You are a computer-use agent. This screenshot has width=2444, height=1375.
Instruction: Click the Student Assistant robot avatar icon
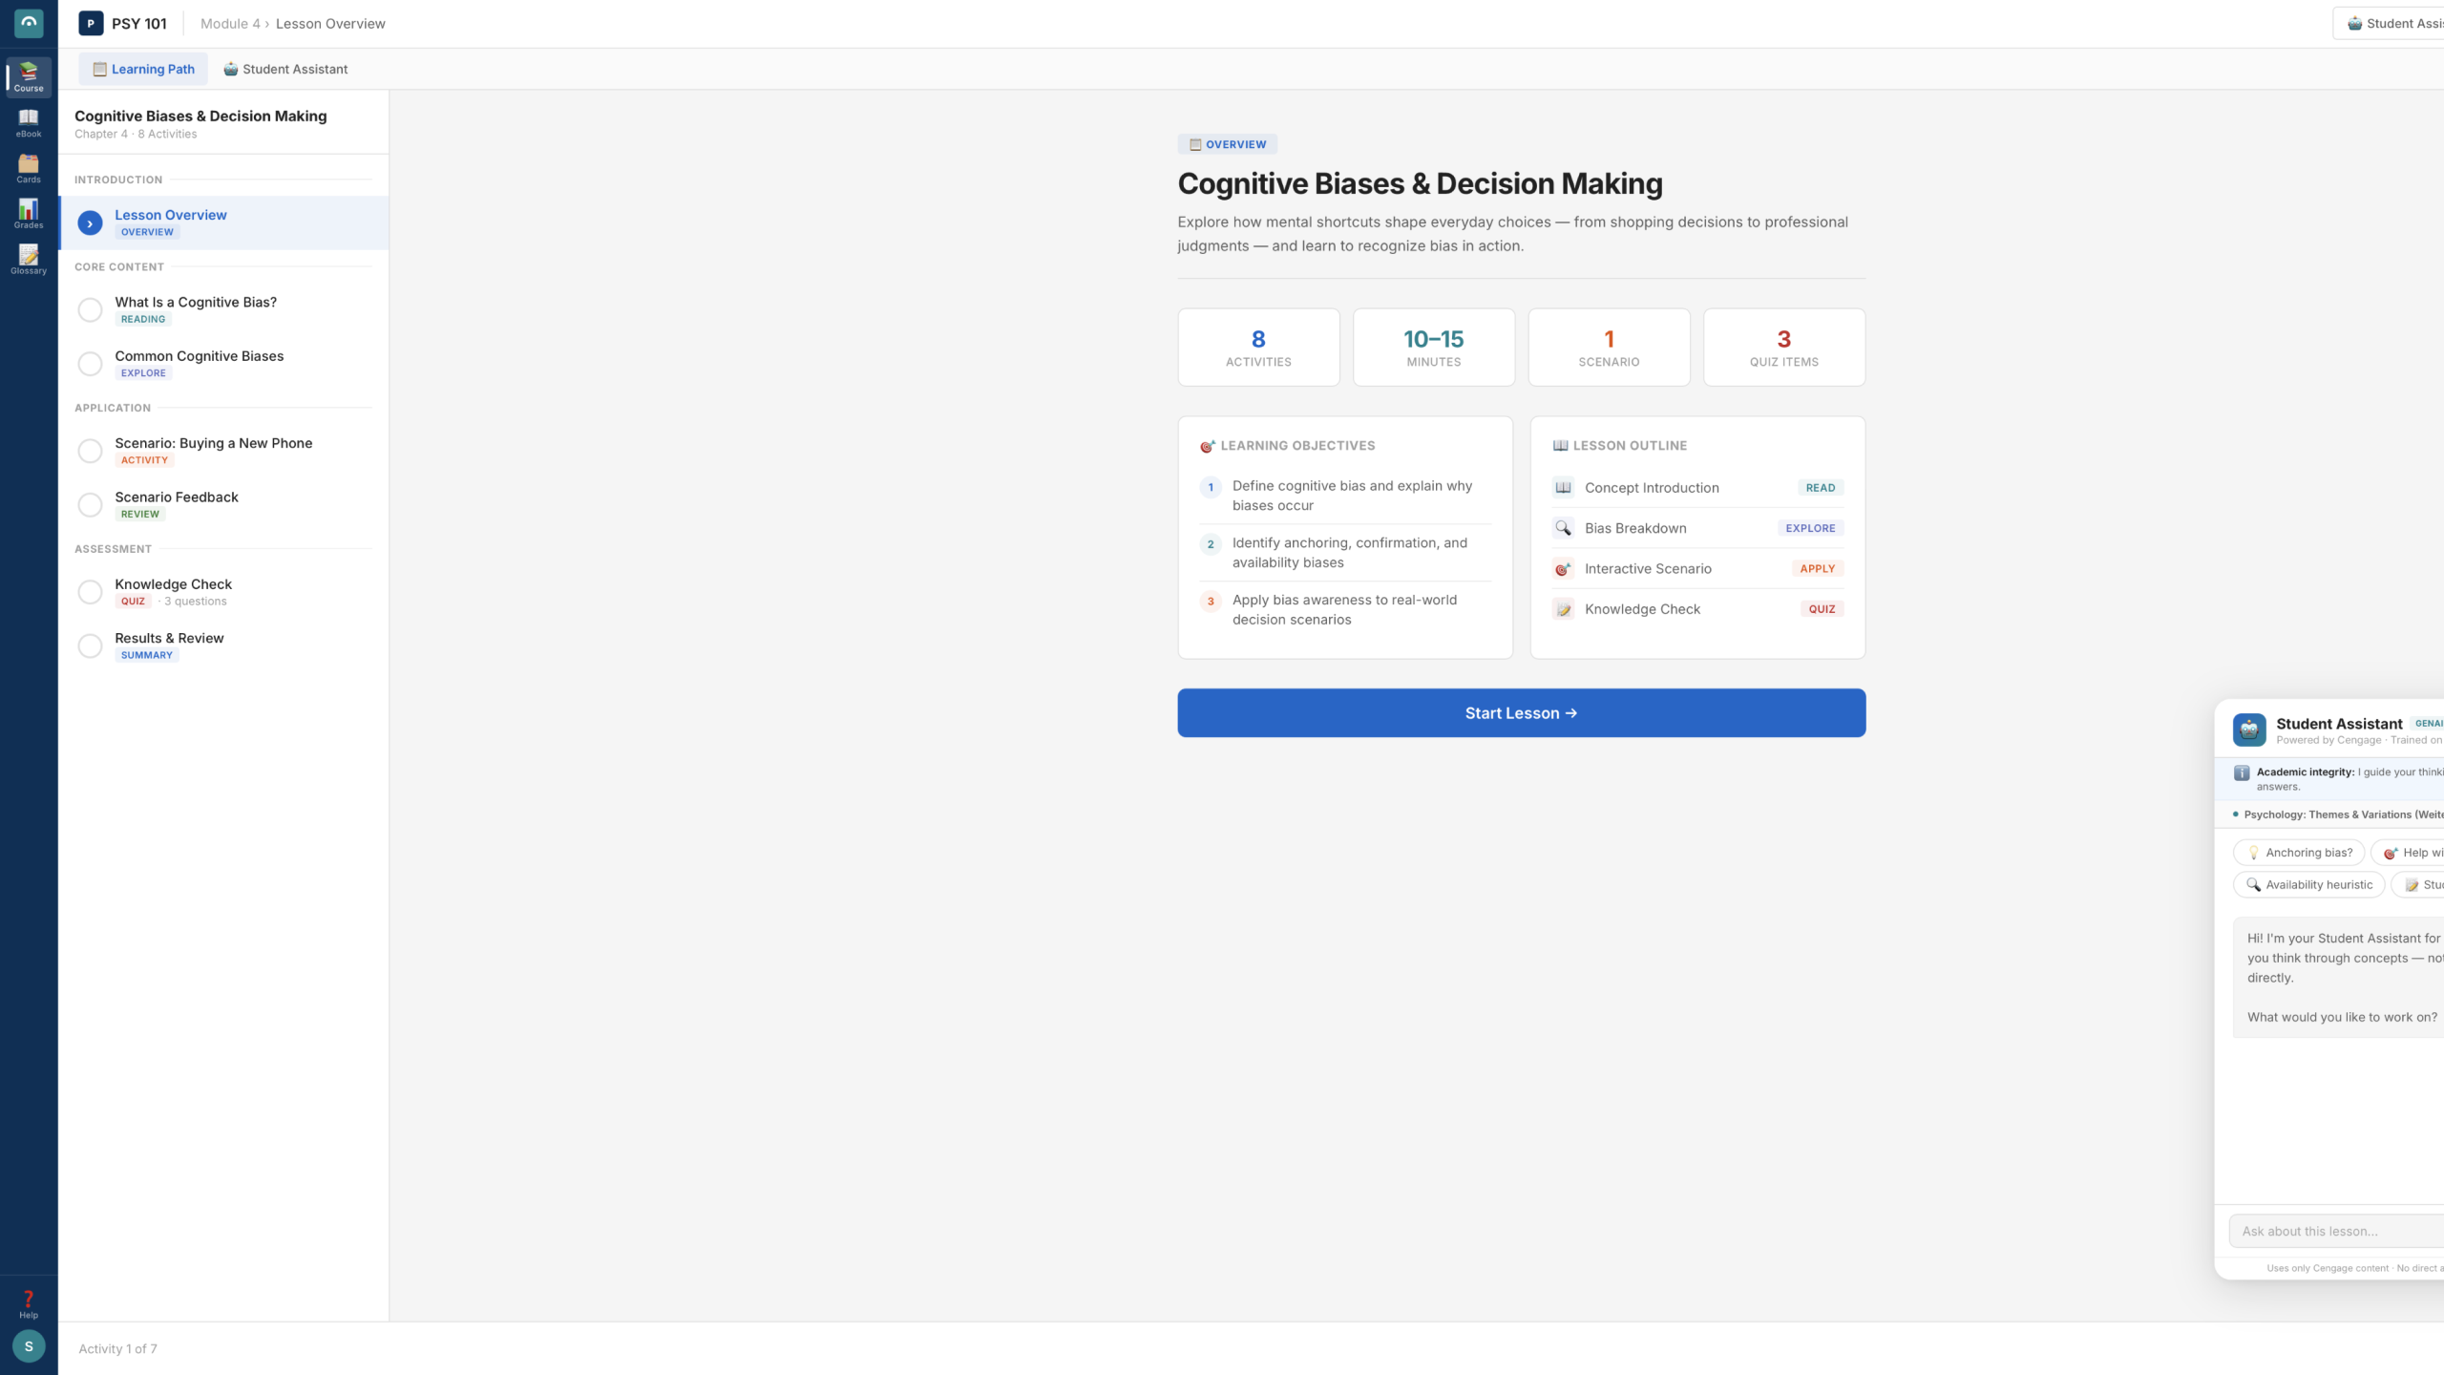[x=2249, y=730]
